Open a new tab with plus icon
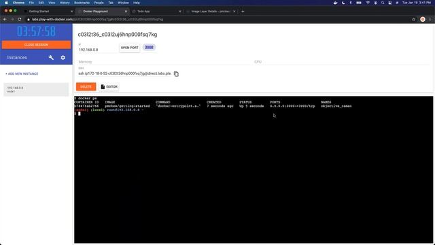Image resolution: width=435 pixels, height=245 pixels. click(x=243, y=12)
